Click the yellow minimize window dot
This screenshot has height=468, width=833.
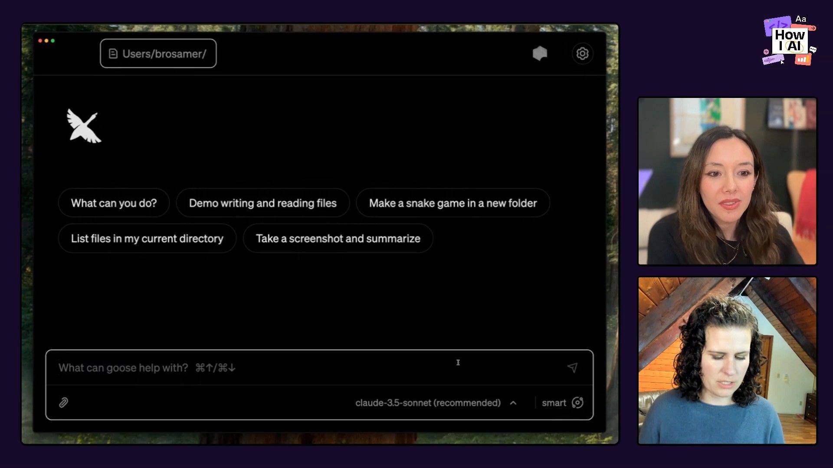click(x=46, y=41)
